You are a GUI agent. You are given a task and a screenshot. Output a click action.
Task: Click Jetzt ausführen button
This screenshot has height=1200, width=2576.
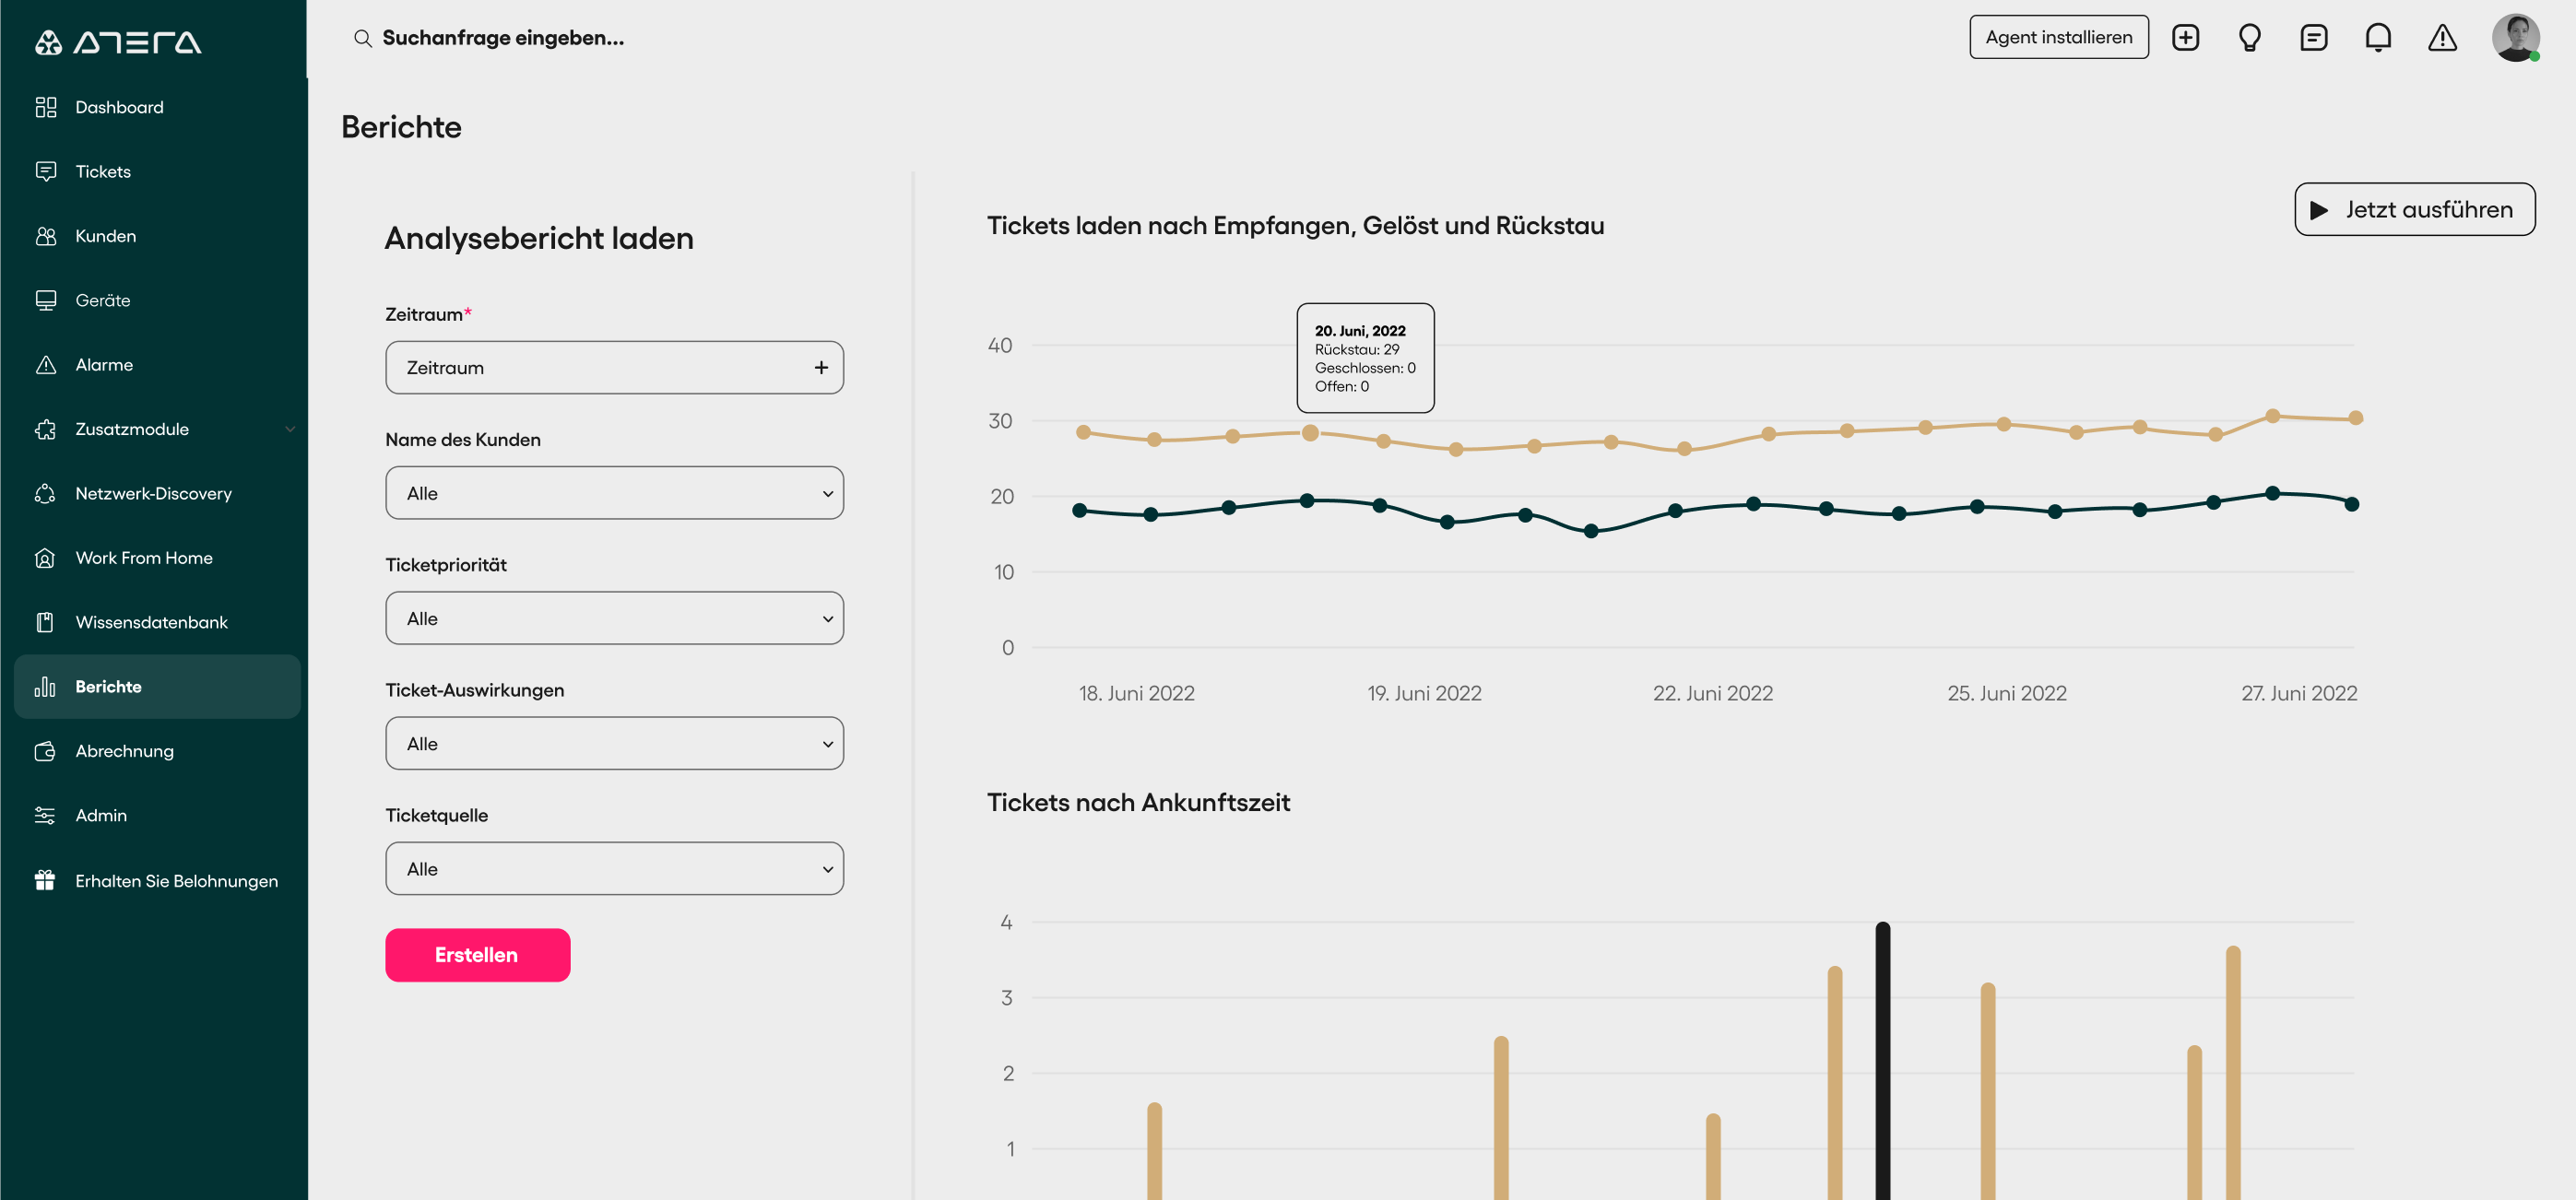[2414, 209]
